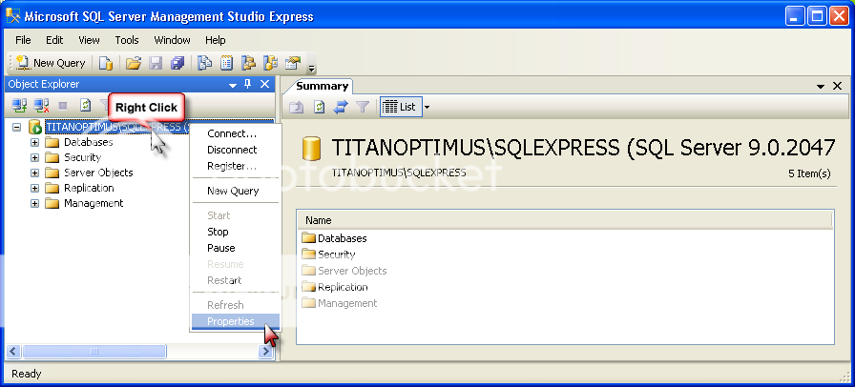Select Management in Object Explorer tree
The height and width of the screenshot is (387, 855).
(x=94, y=203)
